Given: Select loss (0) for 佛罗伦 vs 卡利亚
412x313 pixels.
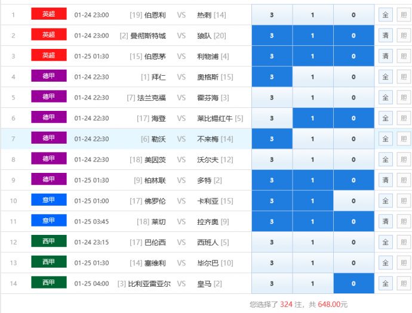Looking at the screenshot, I should click(353, 201).
